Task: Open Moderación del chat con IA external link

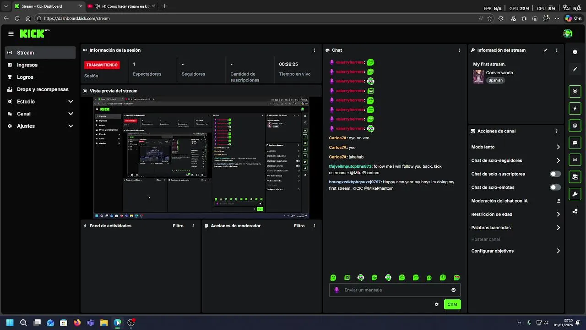Action: [558, 201]
